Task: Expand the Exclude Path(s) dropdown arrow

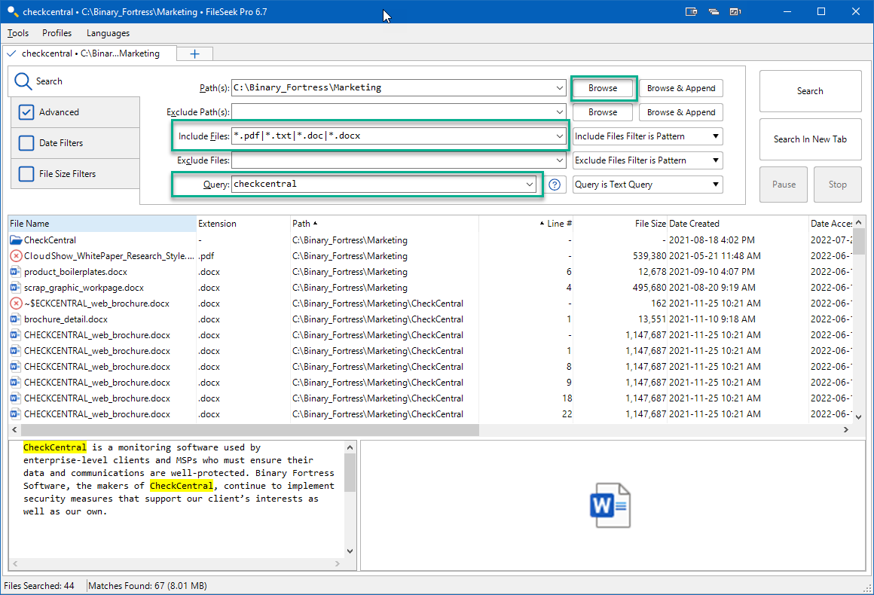Action: pyautogui.click(x=559, y=112)
